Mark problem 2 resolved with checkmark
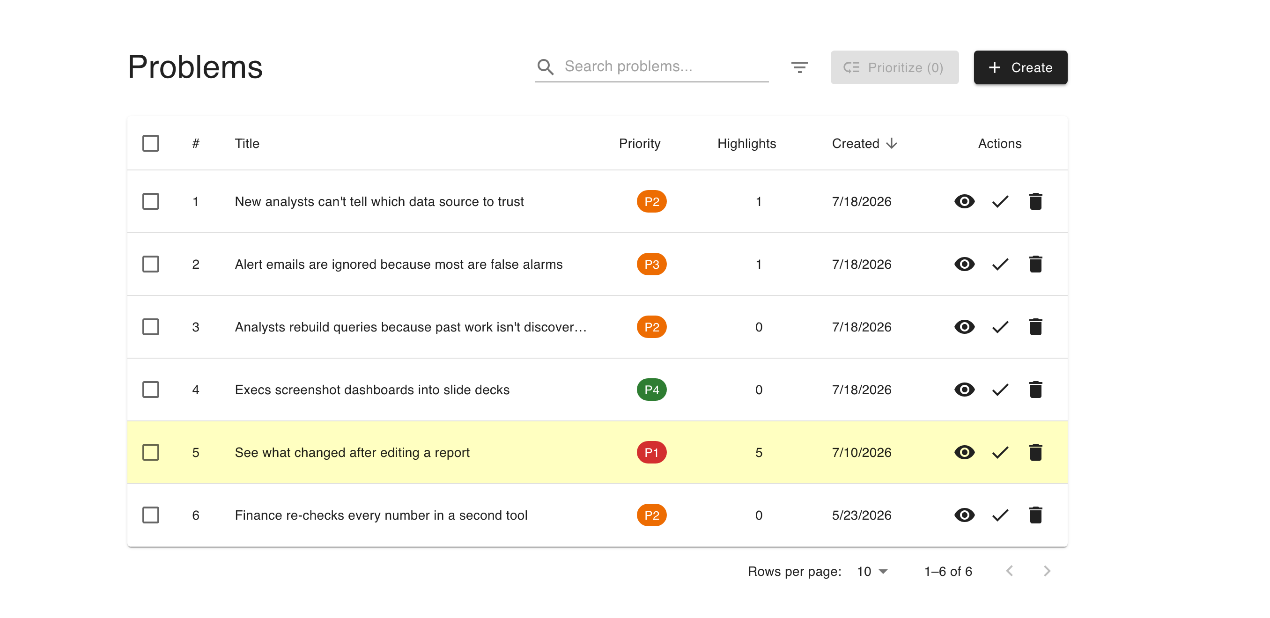 pos(999,264)
